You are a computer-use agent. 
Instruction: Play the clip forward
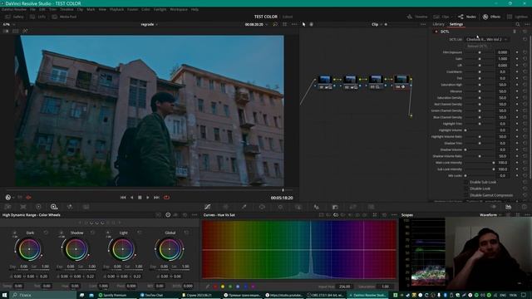coord(148,198)
